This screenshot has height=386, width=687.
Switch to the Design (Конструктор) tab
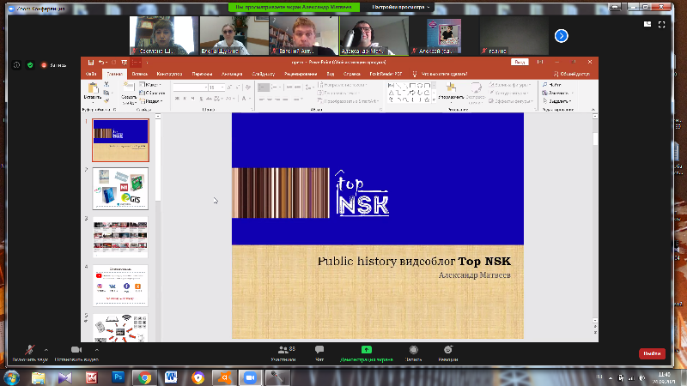[x=169, y=74]
